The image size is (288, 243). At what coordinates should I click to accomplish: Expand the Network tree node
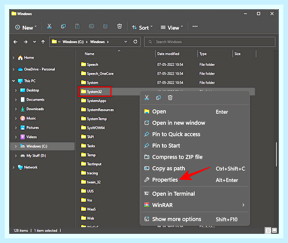tap(13, 167)
